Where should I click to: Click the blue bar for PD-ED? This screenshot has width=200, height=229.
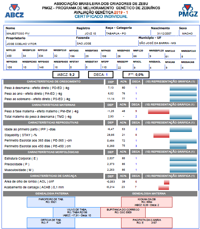point(183,88)
